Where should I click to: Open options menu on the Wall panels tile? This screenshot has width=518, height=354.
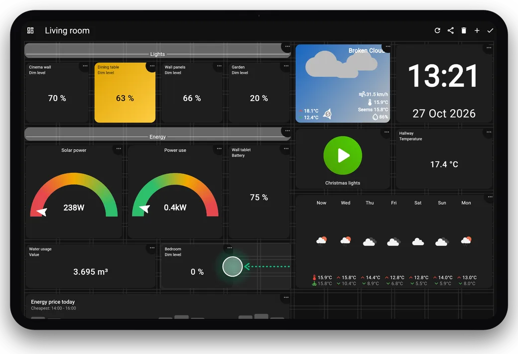(219, 66)
